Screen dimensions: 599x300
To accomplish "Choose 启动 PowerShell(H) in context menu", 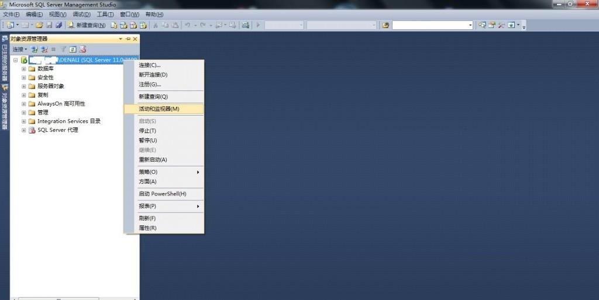I will pyautogui.click(x=164, y=194).
